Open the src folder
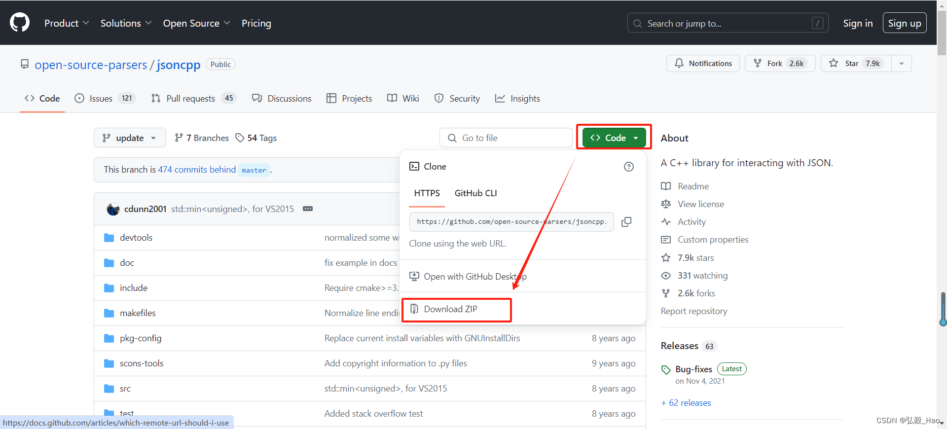The image size is (947, 429). [125, 389]
